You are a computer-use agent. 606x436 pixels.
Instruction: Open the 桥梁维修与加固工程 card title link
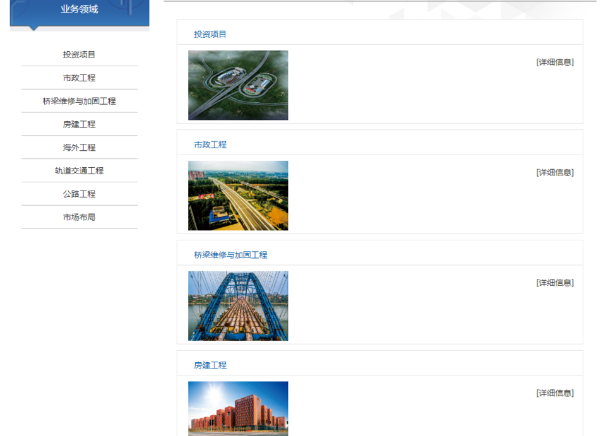pos(230,255)
